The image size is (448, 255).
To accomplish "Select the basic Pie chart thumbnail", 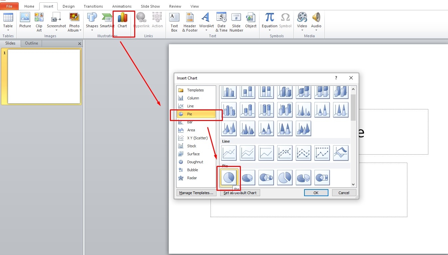I will click(x=228, y=178).
